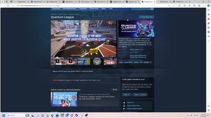Select the Action tag

(121, 62)
